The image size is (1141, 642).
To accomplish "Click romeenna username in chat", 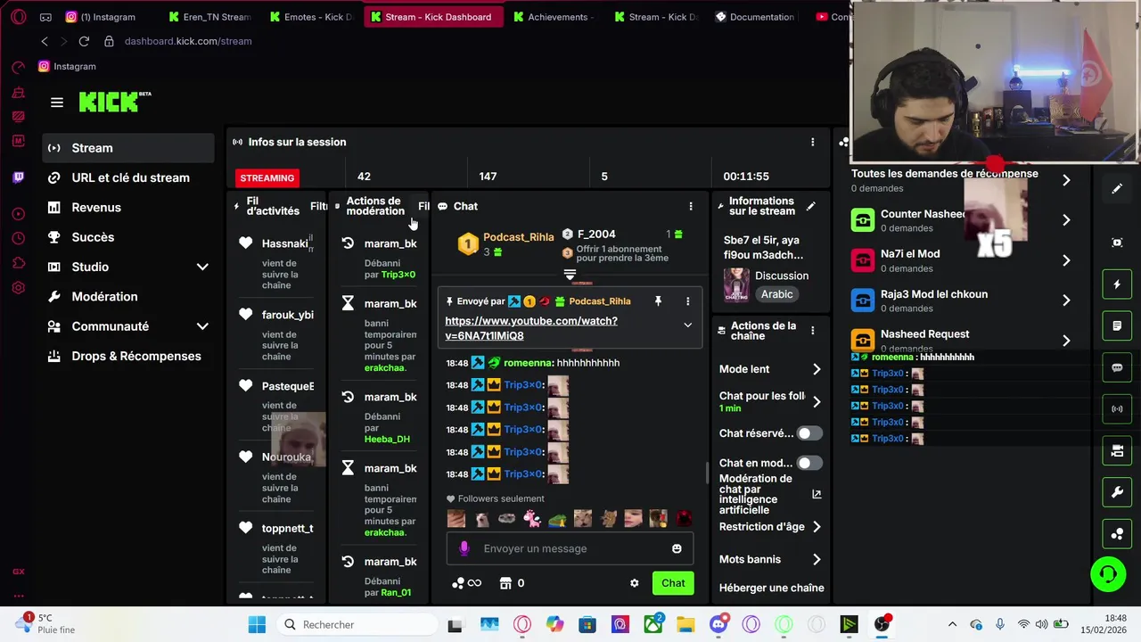I will (x=529, y=363).
